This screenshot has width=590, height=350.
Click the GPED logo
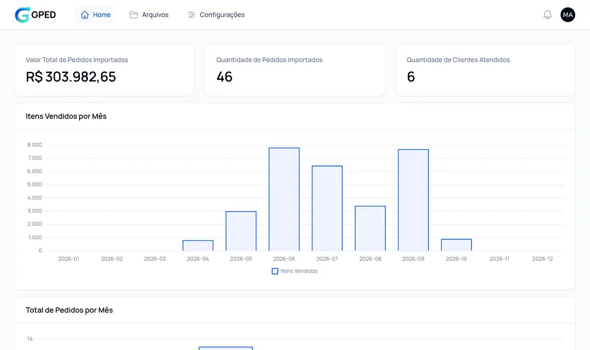pos(36,15)
